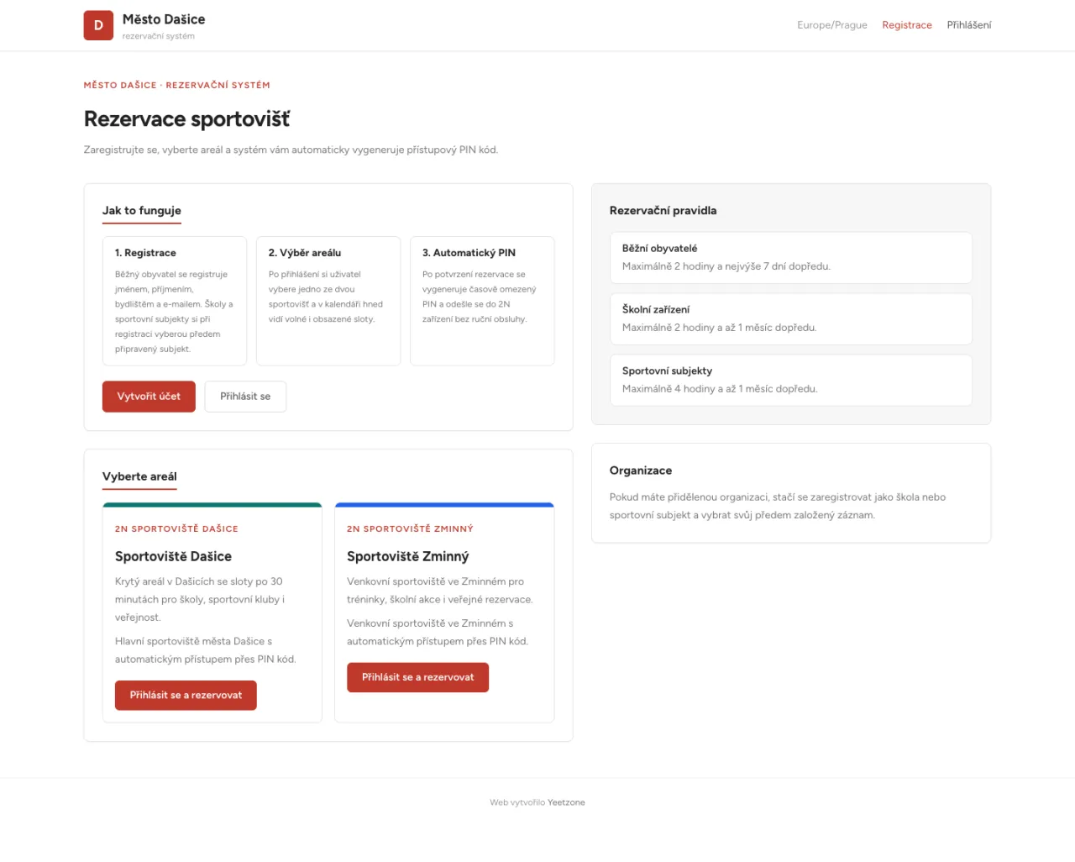Click the 2N SPORTOVIŠTĚ ZMINNÝ label
Screen dimensions: 1075x862
click(x=410, y=528)
